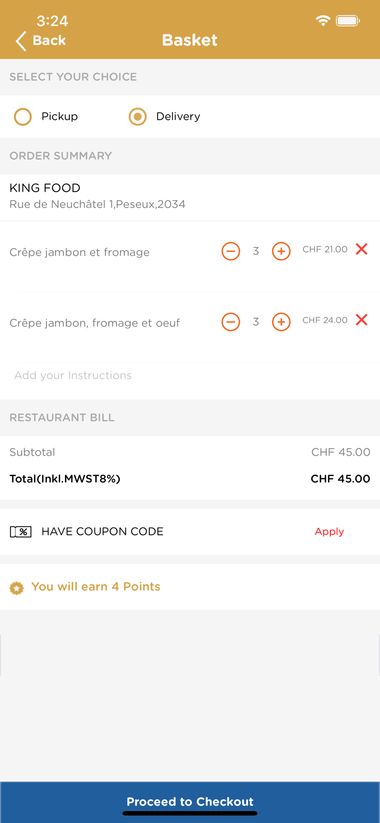Image resolution: width=380 pixels, height=823 pixels.
Task: Select the Delivery radio option
Action: tap(138, 116)
